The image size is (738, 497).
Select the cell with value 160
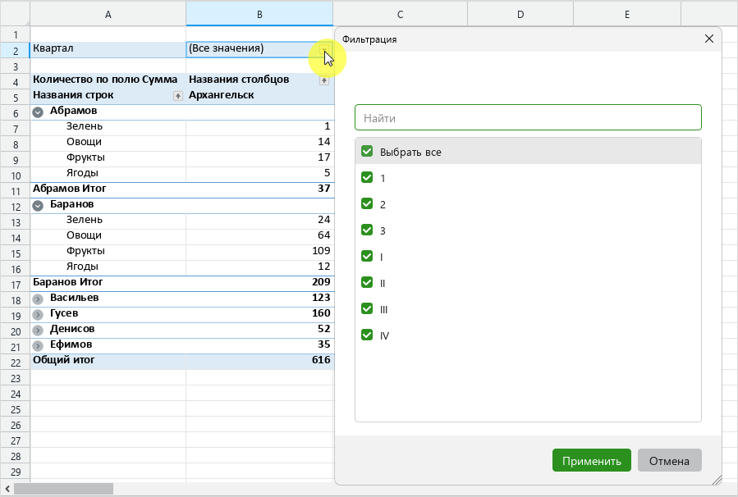pos(259,315)
